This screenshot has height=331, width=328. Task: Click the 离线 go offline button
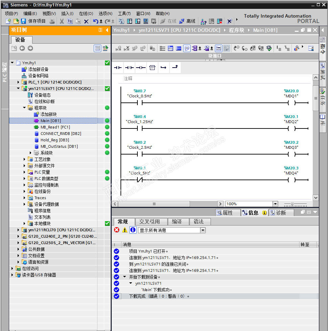tap(187, 21)
